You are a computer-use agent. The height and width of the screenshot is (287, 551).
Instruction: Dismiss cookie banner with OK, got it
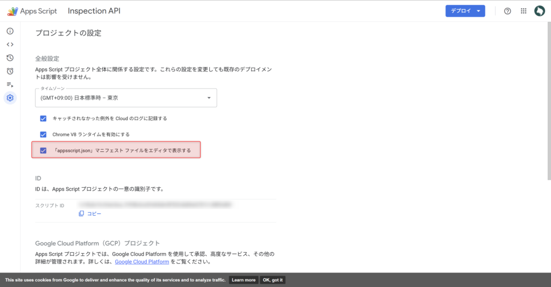(x=273, y=280)
